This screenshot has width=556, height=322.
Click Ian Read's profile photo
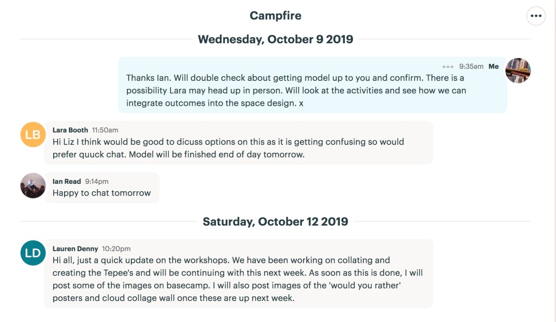click(x=33, y=186)
